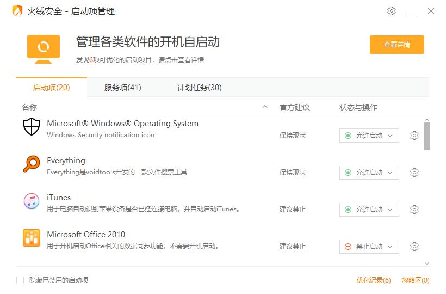The height and width of the screenshot is (294, 446).
Task: Select the iTunes entry name
Action: click(59, 198)
